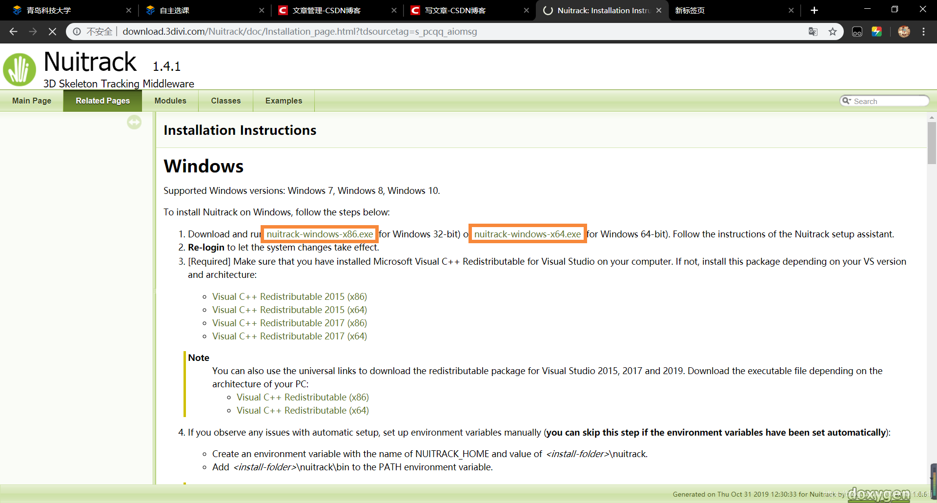The height and width of the screenshot is (503, 937).
Task: Open the Related Pages menu item
Action: [103, 101]
